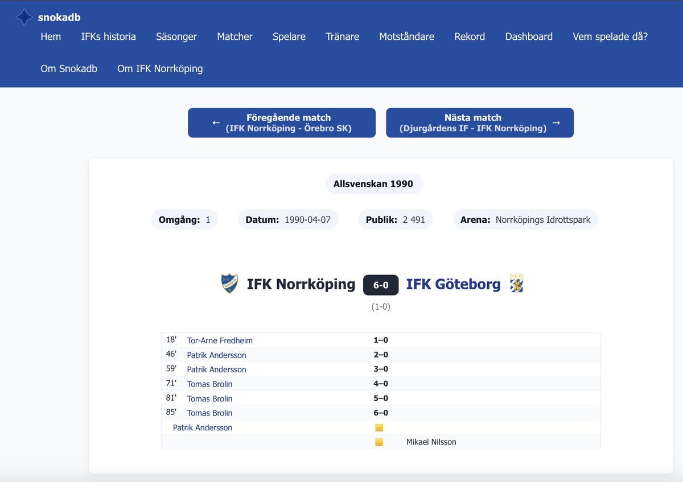Open the Rekord menu item
Viewport: 683px width, 482px height.
(470, 36)
